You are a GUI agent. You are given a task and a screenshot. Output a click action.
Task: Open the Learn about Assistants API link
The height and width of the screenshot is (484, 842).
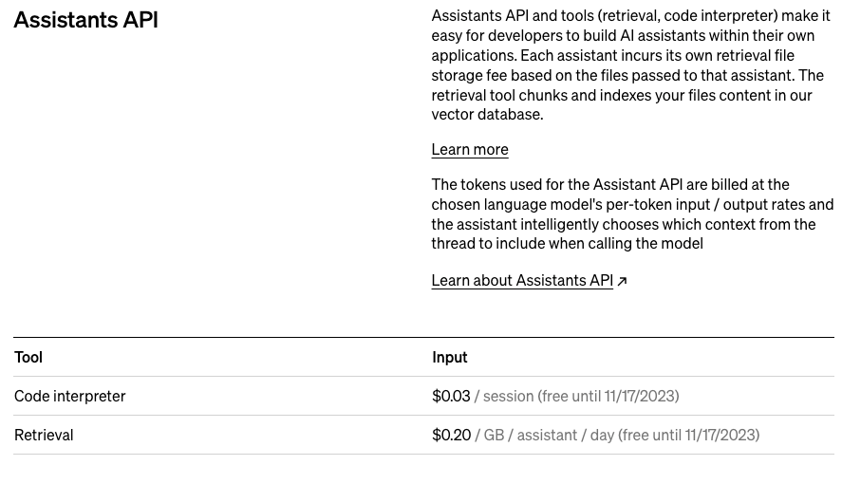coord(522,281)
